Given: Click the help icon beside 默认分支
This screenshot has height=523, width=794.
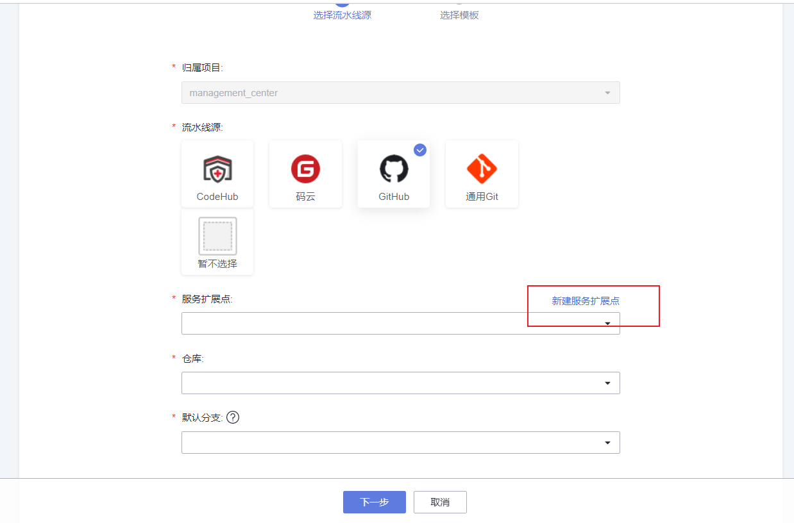Looking at the screenshot, I should 233,417.
